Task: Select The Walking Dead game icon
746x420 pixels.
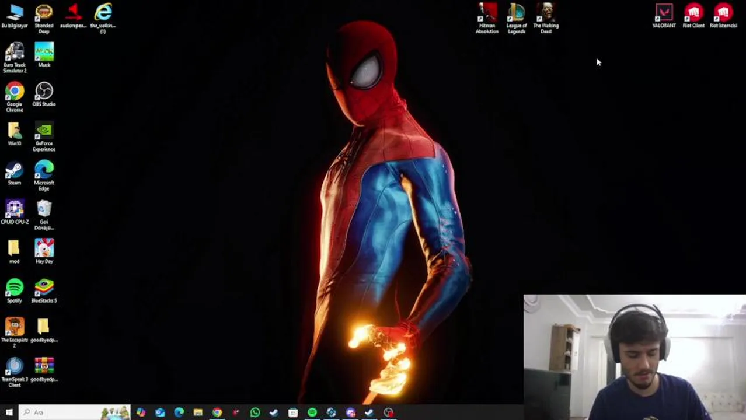Action: pyautogui.click(x=546, y=18)
